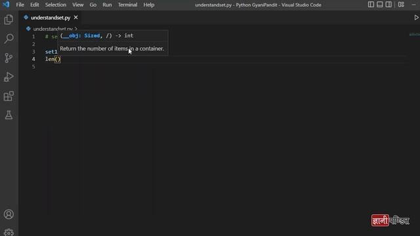Toggle bottom panel layout icon
The height and width of the screenshot is (236, 420).
pyautogui.click(x=380, y=5)
